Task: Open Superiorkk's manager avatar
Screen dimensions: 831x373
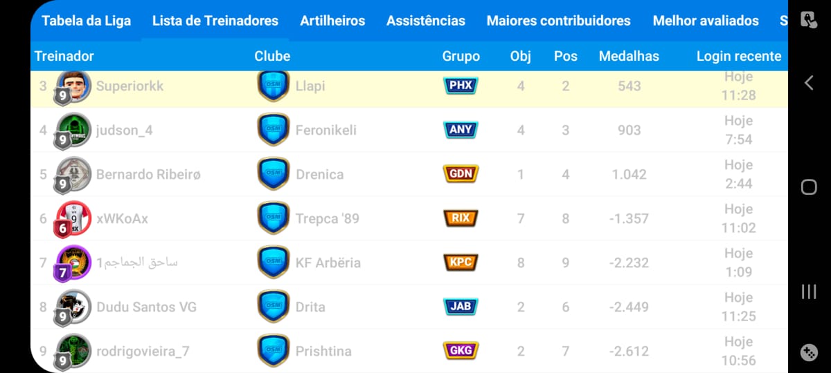Action: click(x=73, y=86)
